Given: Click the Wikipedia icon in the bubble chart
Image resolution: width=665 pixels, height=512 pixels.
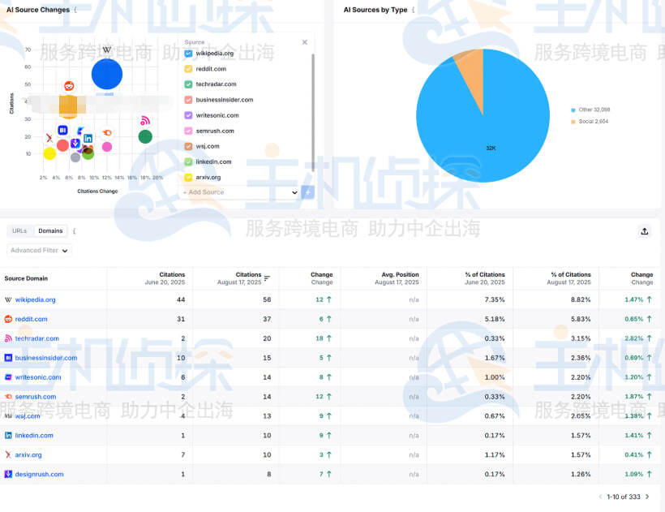Looking at the screenshot, I should click(x=106, y=50).
